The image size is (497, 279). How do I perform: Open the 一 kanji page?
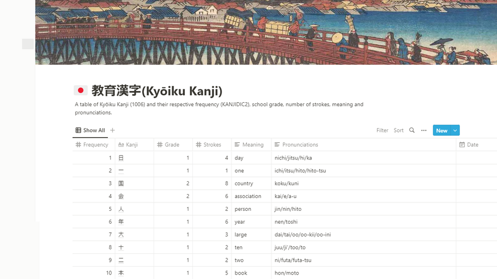121,170
